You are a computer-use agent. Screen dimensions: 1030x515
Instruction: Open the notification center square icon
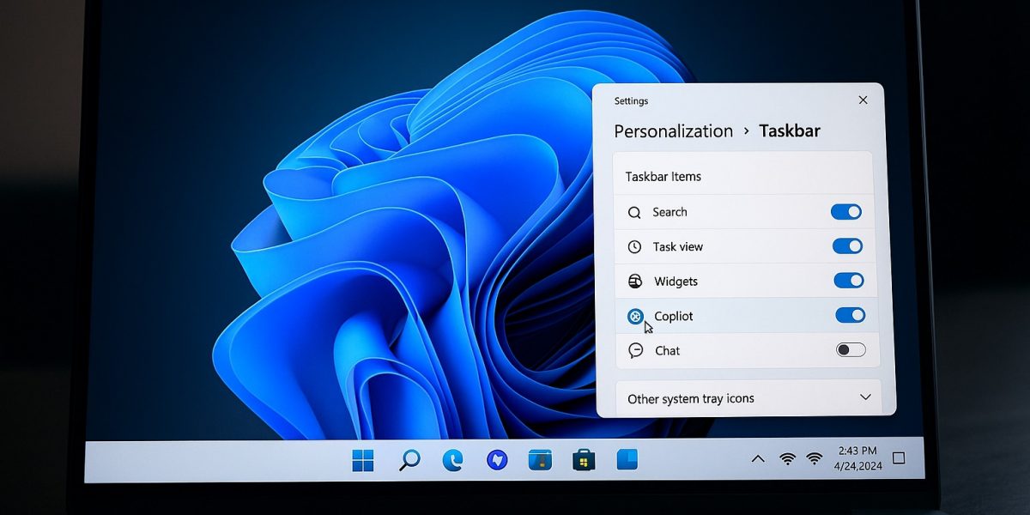899,458
